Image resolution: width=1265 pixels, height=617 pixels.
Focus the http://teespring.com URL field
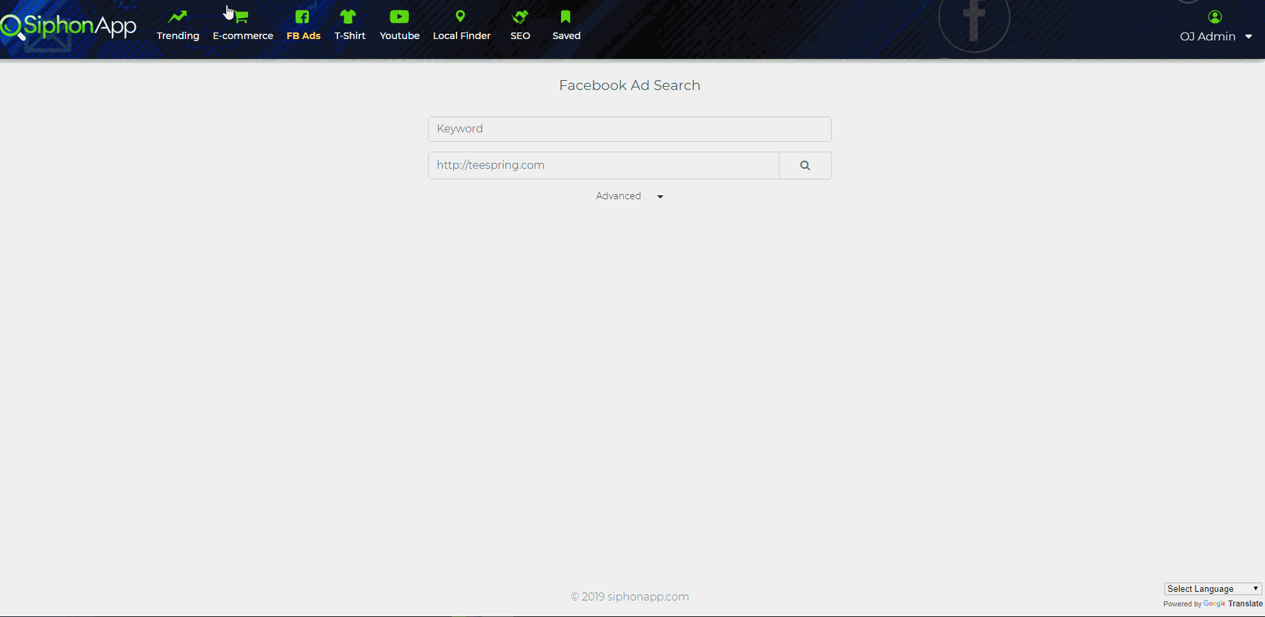[x=603, y=166]
